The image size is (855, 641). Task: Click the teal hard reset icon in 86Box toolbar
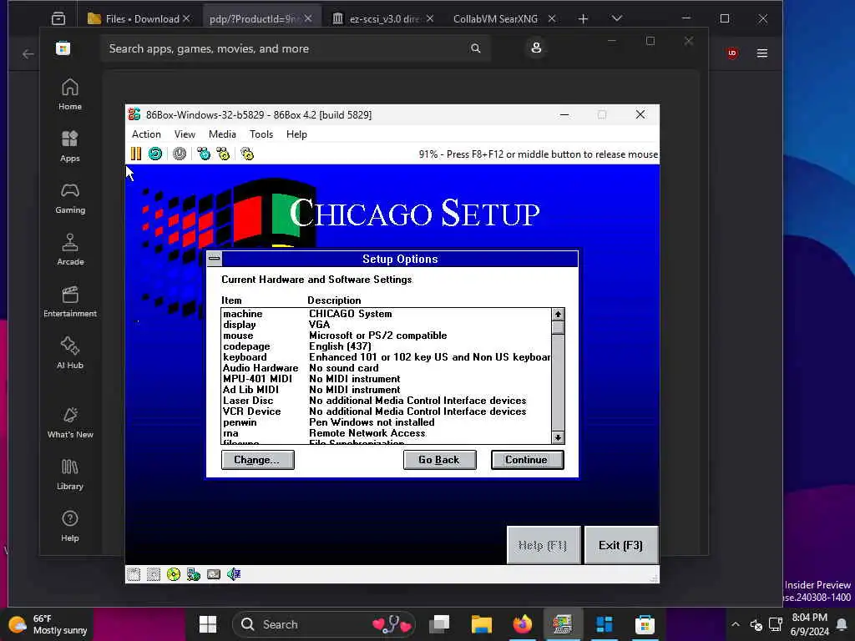[x=155, y=154]
